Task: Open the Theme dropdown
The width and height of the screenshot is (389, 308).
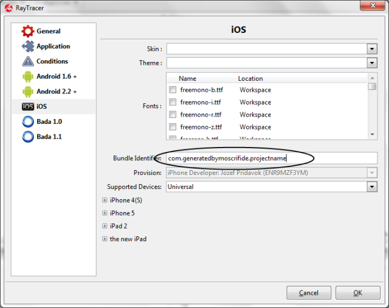Action: coord(372,63)
